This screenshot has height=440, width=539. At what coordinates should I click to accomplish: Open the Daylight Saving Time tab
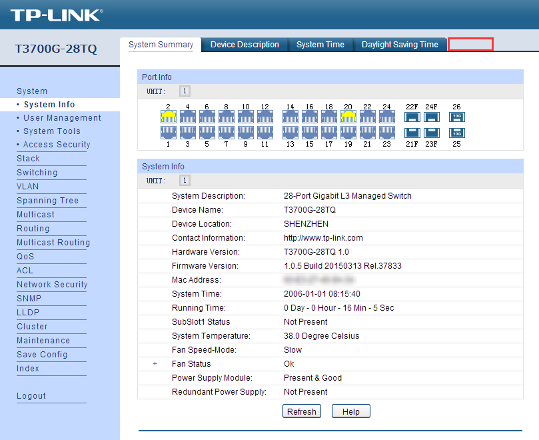[400, 44]
